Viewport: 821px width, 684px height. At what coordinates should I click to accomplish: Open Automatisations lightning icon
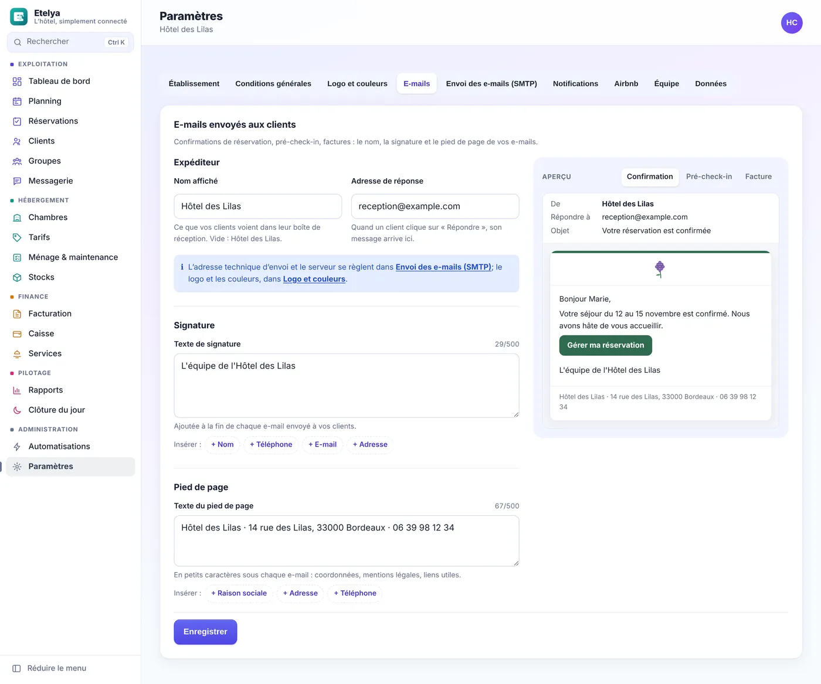(x=17, y=447)
